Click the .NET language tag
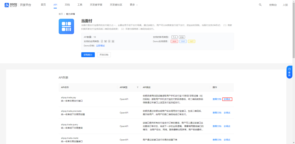The height and width of the screenshot is (144, 295). (x=191, y=41)
